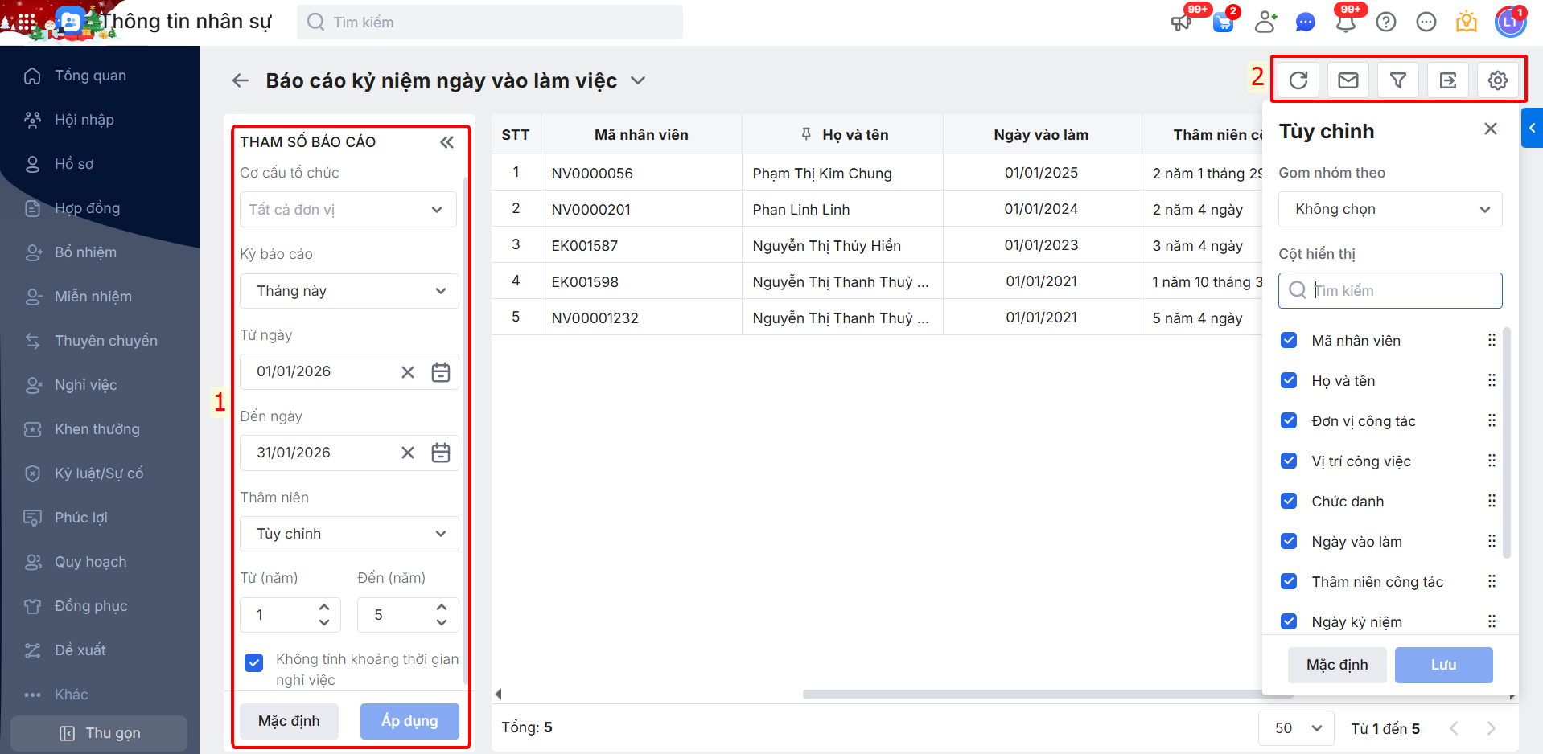Collapse the Tham số báo cáo panel
The width and height of the screenshot is (1543, 754).
pyautogui.click(x=446, y=142)
